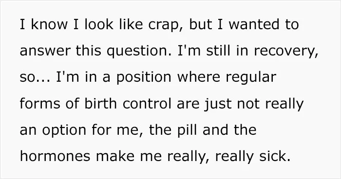
Task: Click the word "forms" in fourth line
Action: [x=40, y=104]
